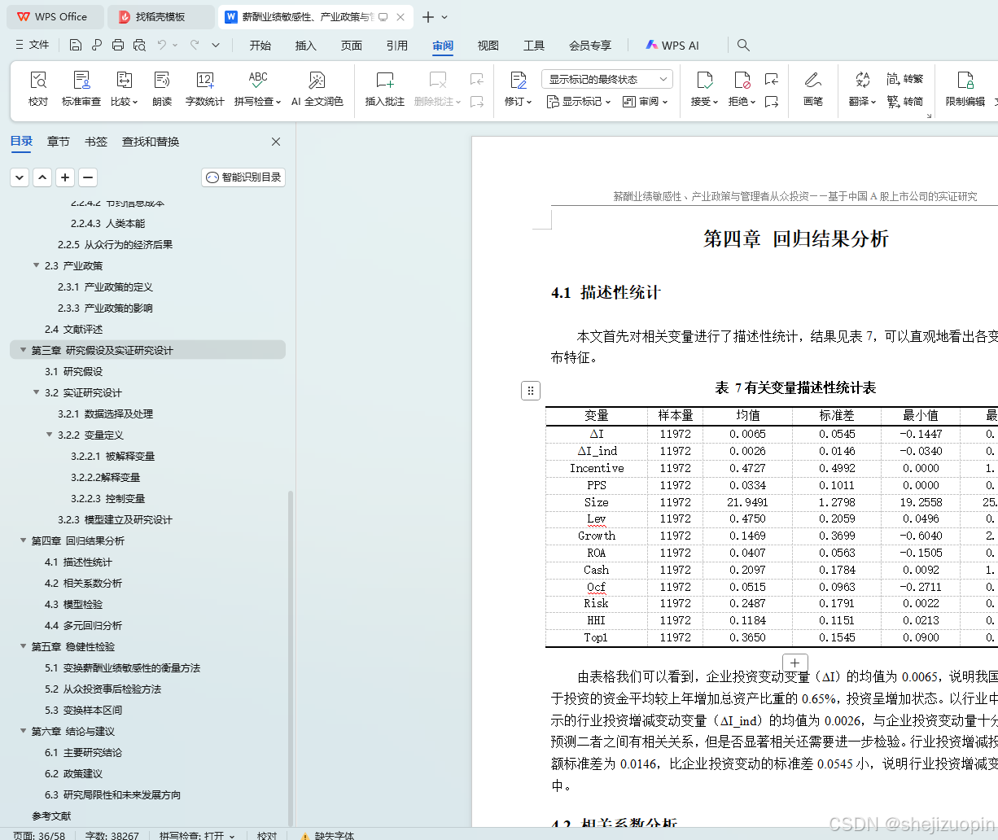Viewport: 998px width, 840px height.
Task: Open the 显示标记 dropdown menu
Action: point(579,102)
